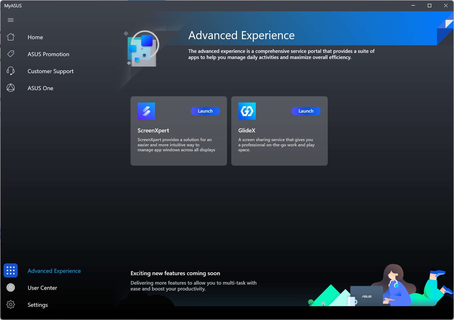Click the ScreenXpert app logo
The width and height of the screenshot is (454, 320).
(146, 111)
